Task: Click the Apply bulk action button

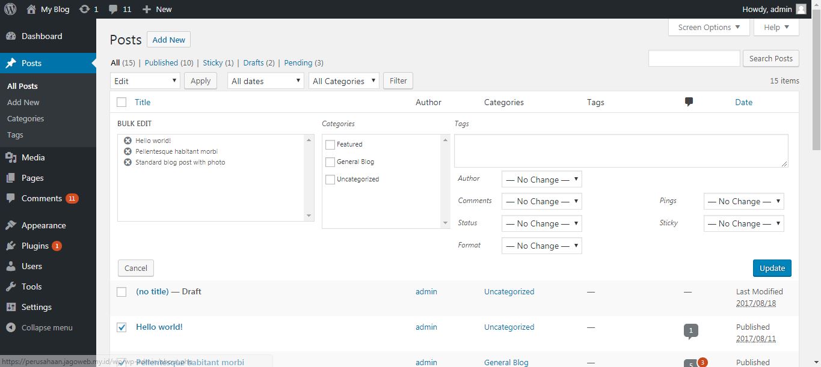Action: 200,80
